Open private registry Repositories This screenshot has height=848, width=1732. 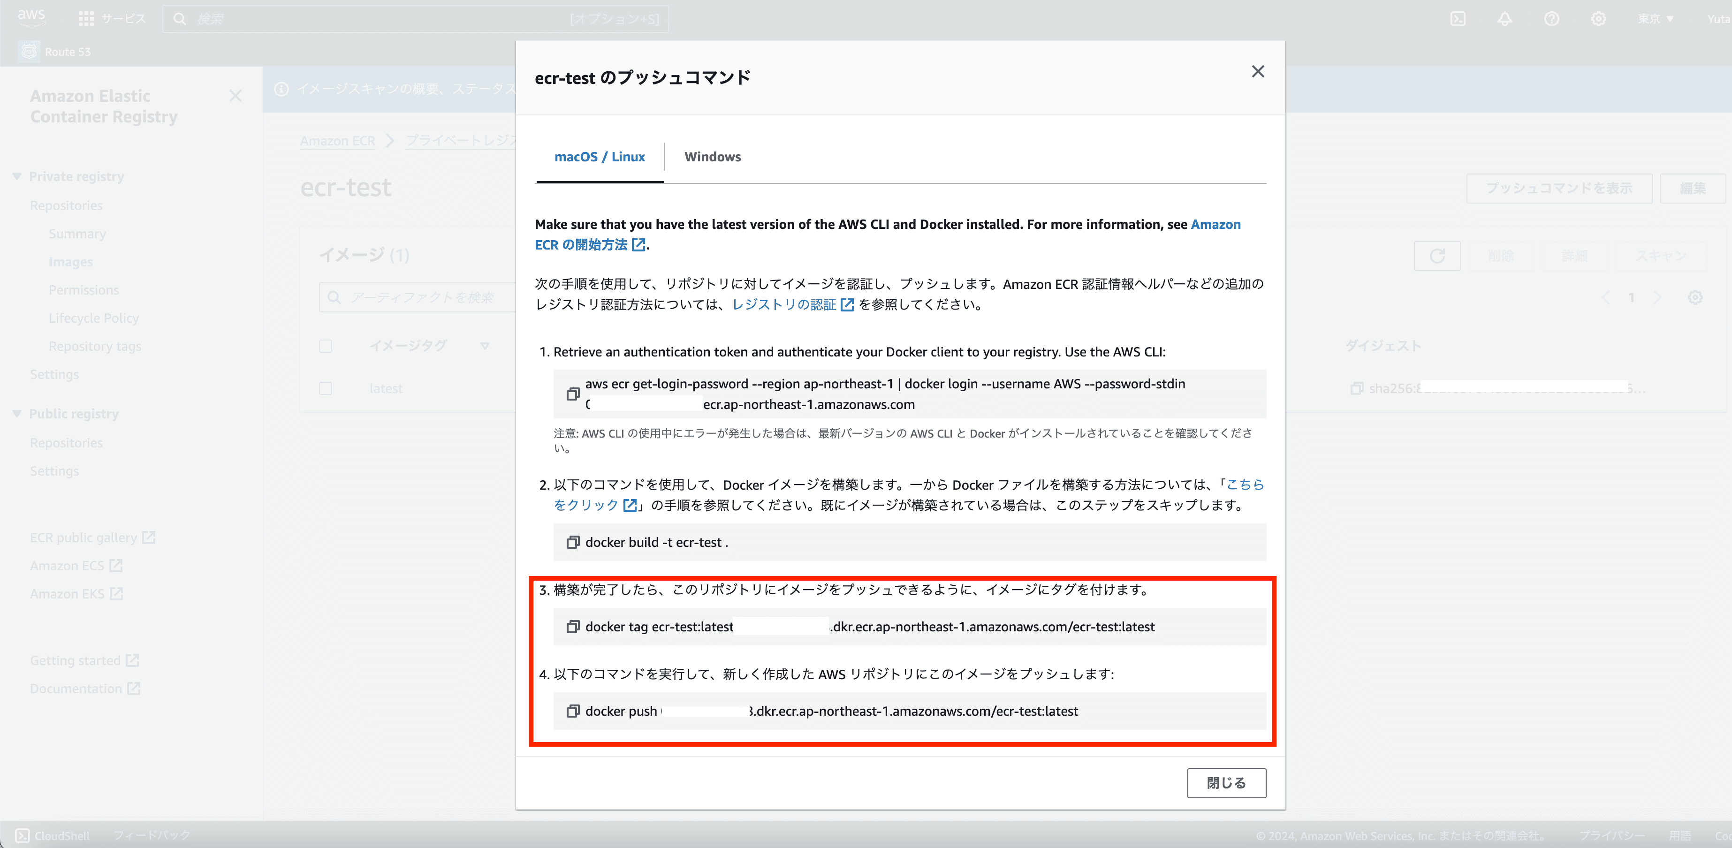[66, 206]
